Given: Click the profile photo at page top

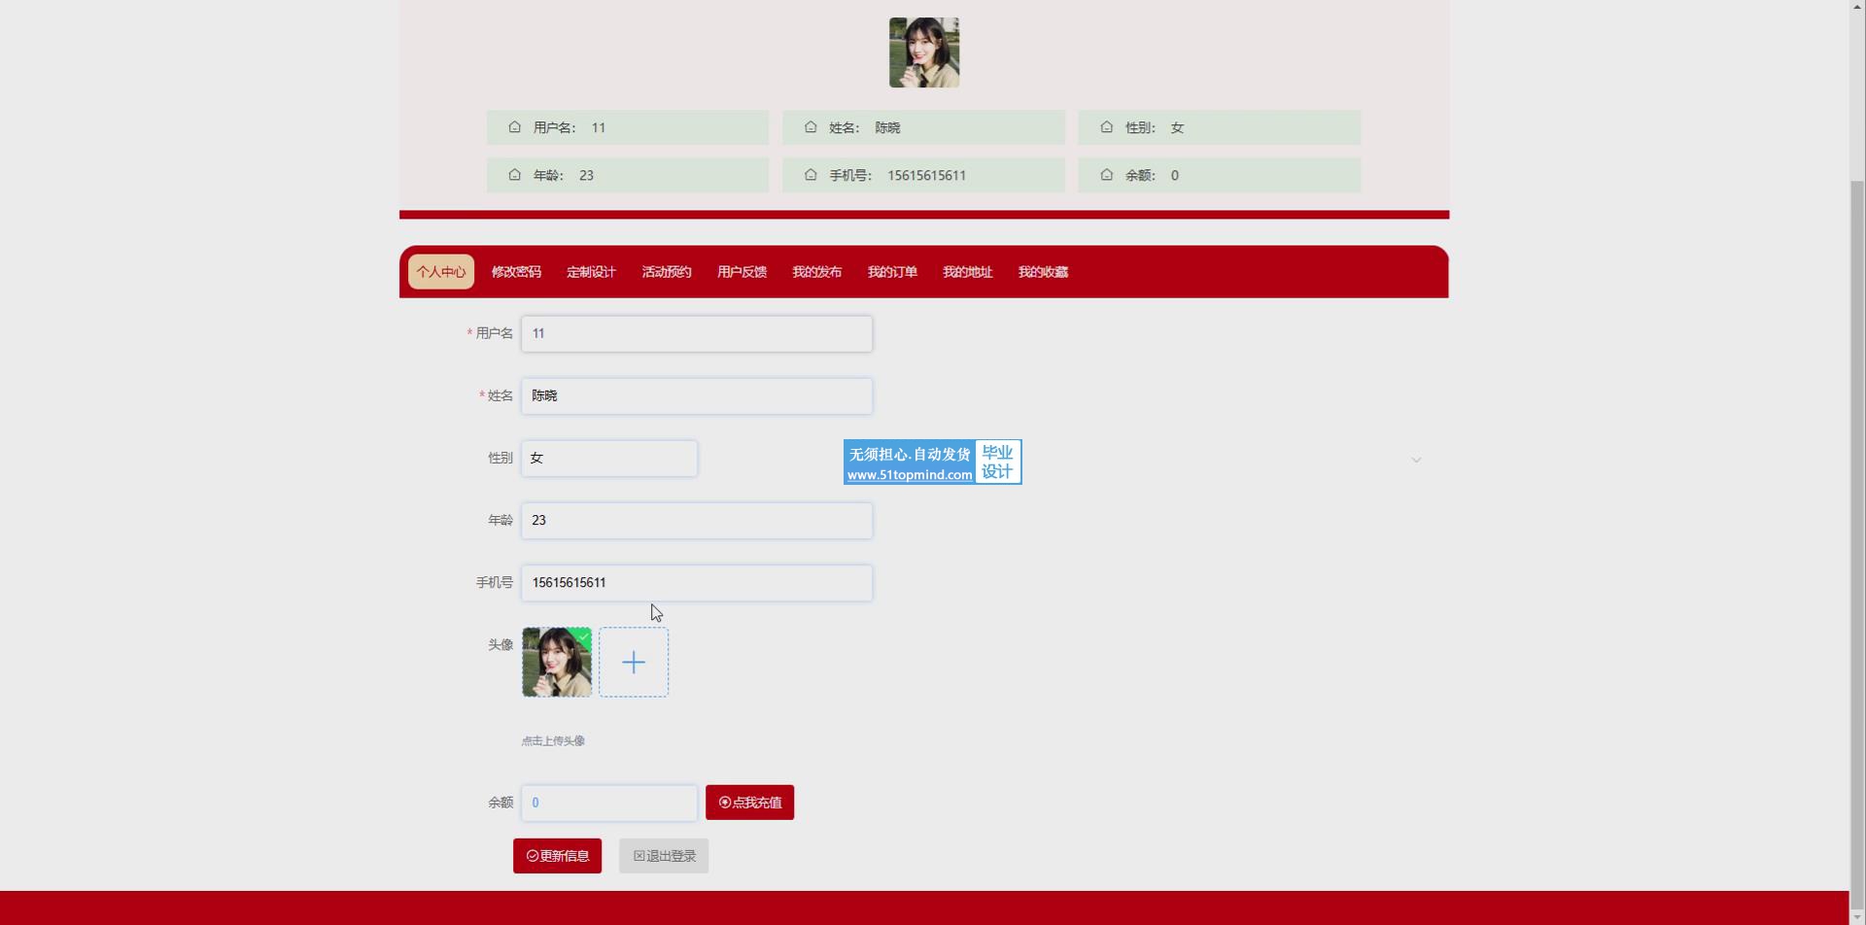Looking at the screenshot, I should click(924, 52).
